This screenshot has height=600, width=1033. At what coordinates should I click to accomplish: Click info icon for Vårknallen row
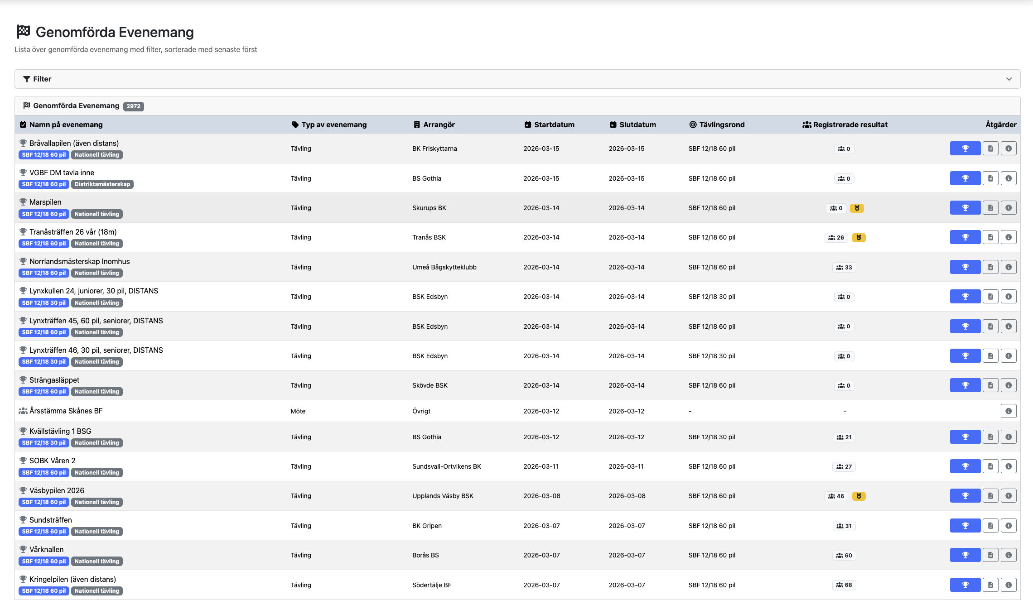1009,555
